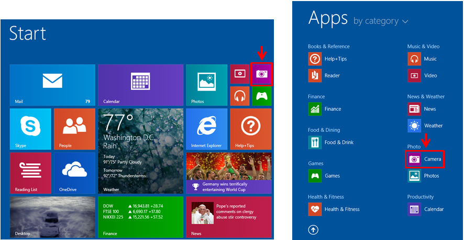
Task: Open the Calendar tile on Start screen
Action: coord(140,85)
